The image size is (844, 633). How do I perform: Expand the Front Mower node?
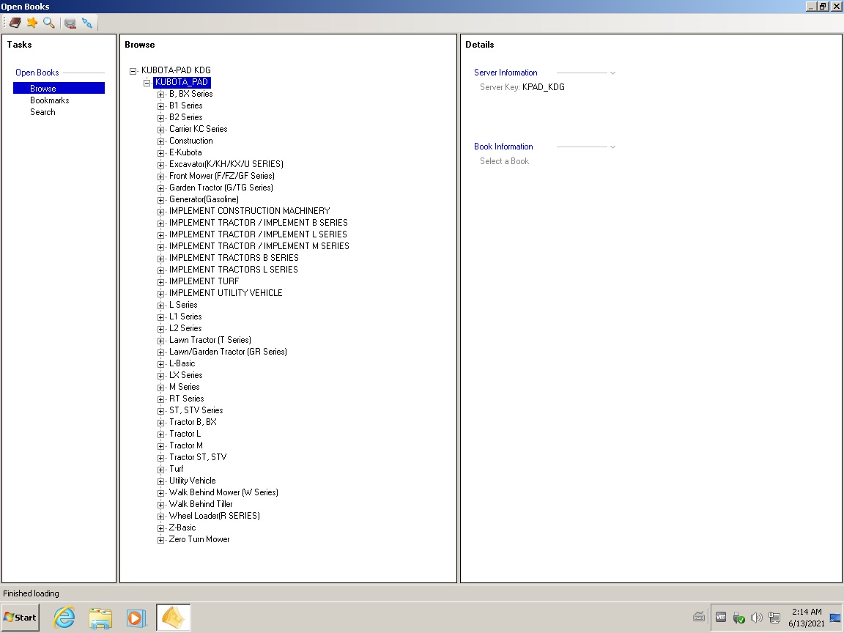point(160,177)
